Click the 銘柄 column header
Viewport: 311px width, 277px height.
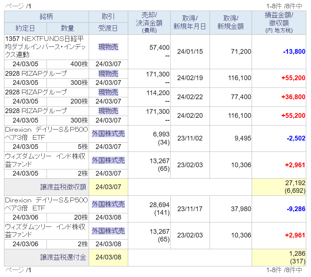click(47, 16)
